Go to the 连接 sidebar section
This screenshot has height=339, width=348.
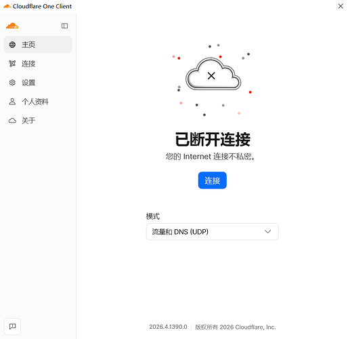tap(38, 64)
